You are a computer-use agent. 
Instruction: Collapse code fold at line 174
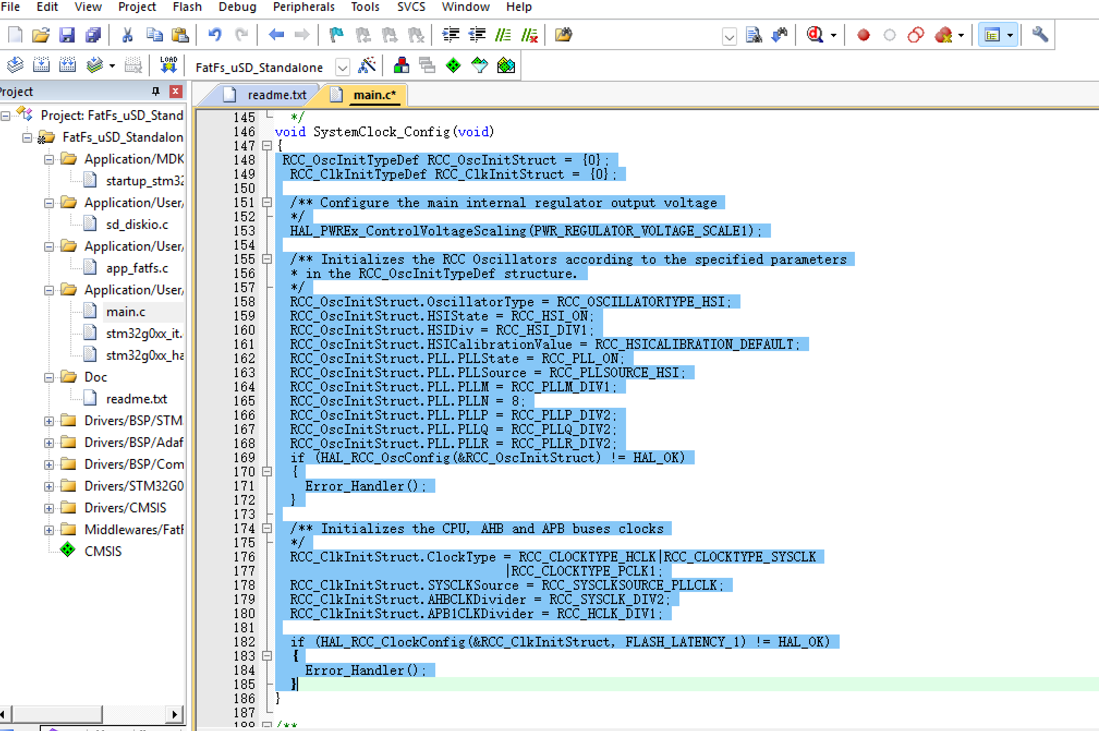[x=267, y=528]
